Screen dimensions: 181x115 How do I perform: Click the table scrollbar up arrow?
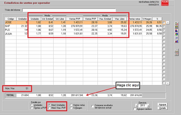tap(168, 22)
